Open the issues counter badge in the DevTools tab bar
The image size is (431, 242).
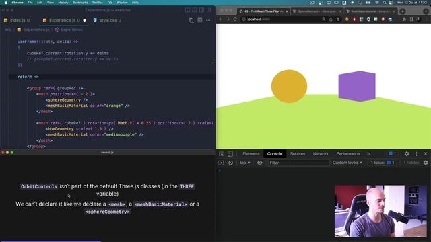(392, 154)
